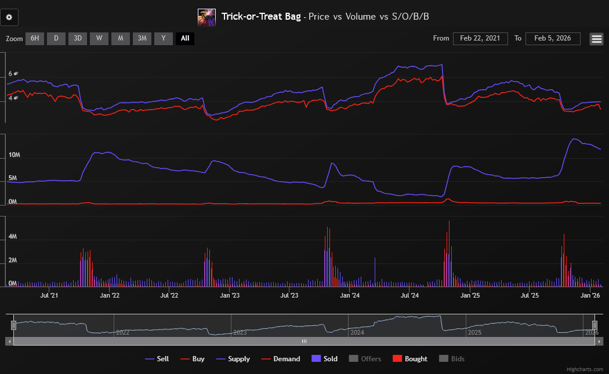Click the From date field Feb 22, 2021
Viewport: 609px width, 374px height.
[480, 38]
